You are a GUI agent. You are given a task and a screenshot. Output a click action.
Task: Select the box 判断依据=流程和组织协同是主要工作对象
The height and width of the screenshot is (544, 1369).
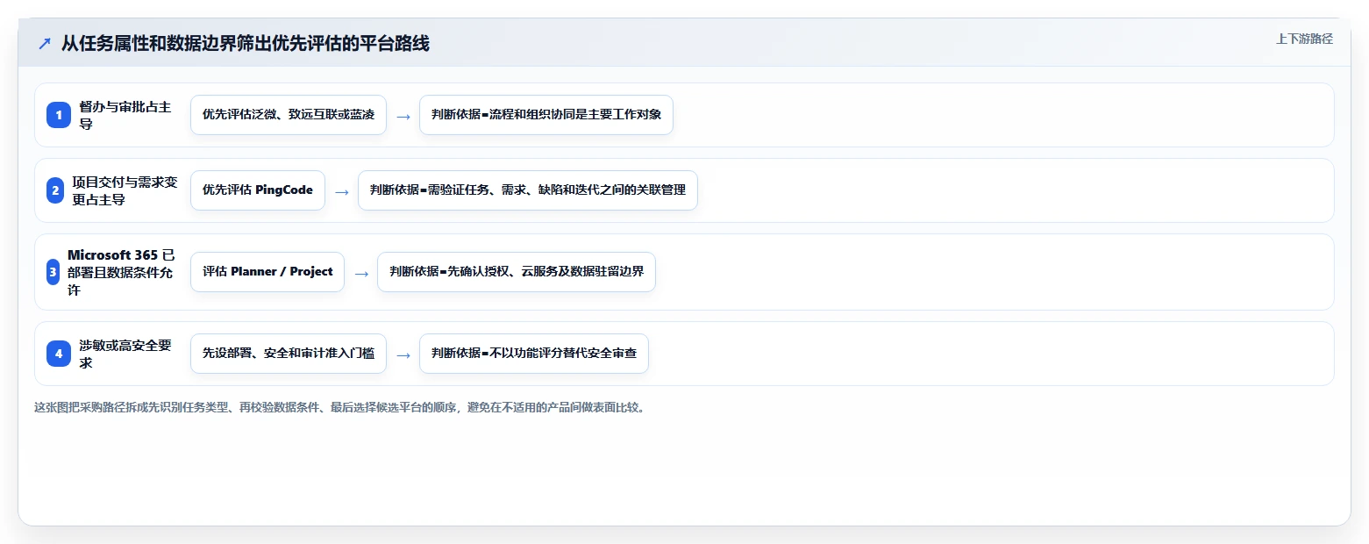[x=546, y=115]
